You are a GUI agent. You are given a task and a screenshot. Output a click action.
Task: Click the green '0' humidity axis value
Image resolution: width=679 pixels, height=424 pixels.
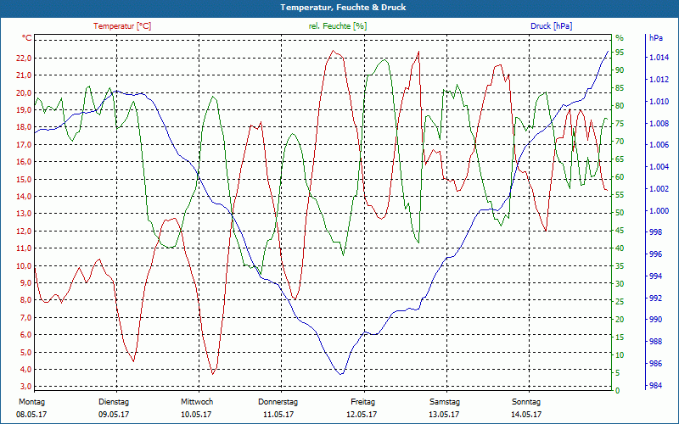(x=618, y=391)
